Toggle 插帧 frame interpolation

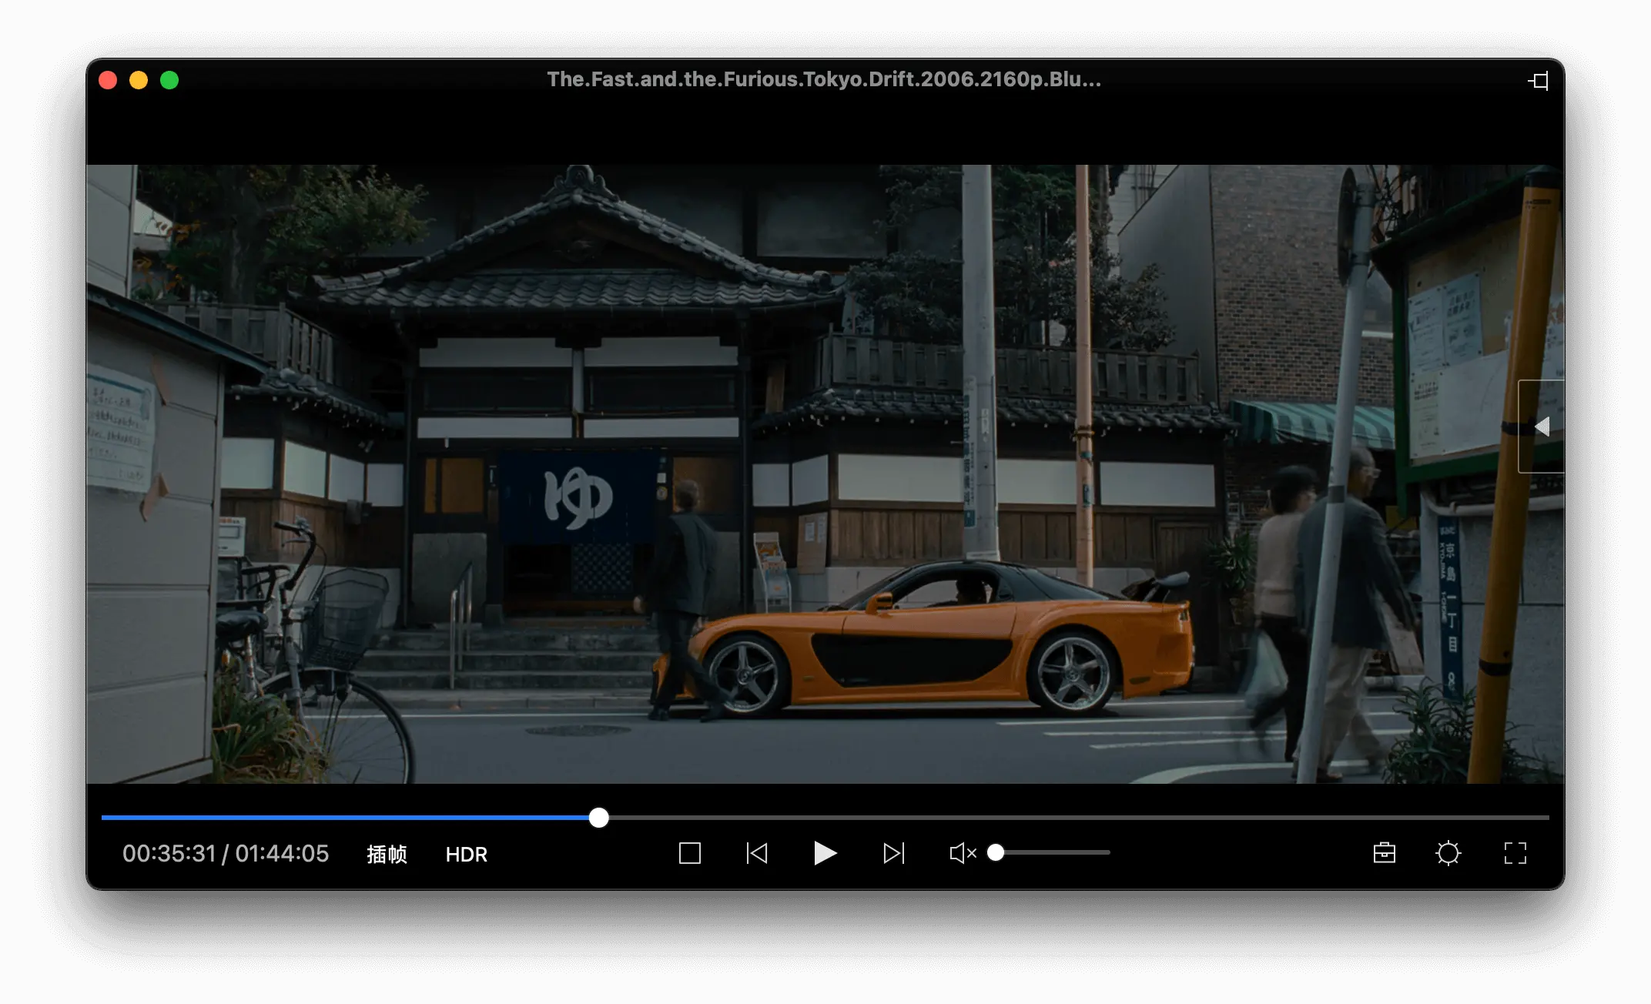(x=387, y=854)
